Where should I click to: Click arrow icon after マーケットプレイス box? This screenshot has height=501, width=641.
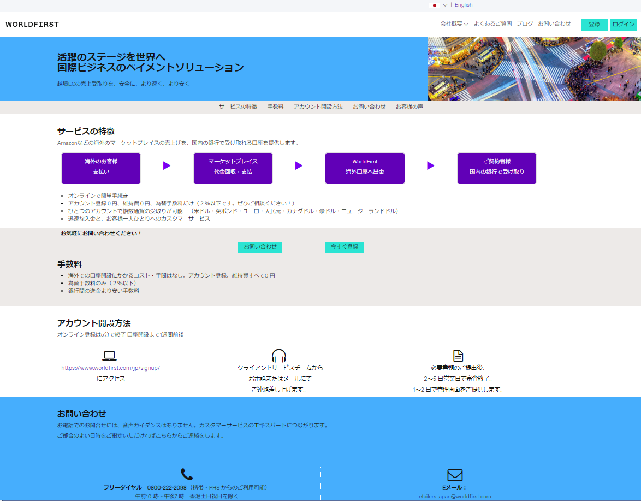pyautogui.click(x=299, y=166)
